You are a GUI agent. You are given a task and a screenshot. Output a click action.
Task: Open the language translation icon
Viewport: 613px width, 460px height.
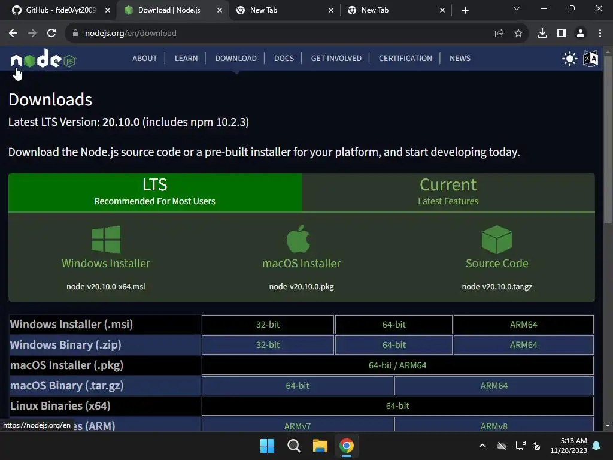pos(590,59)
